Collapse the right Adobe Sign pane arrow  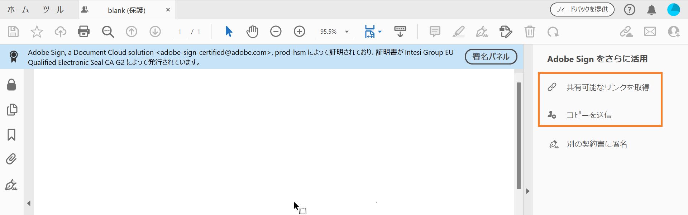[528, 191]
